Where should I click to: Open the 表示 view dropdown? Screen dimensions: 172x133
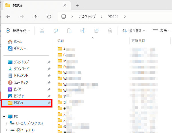coord(162,30)
